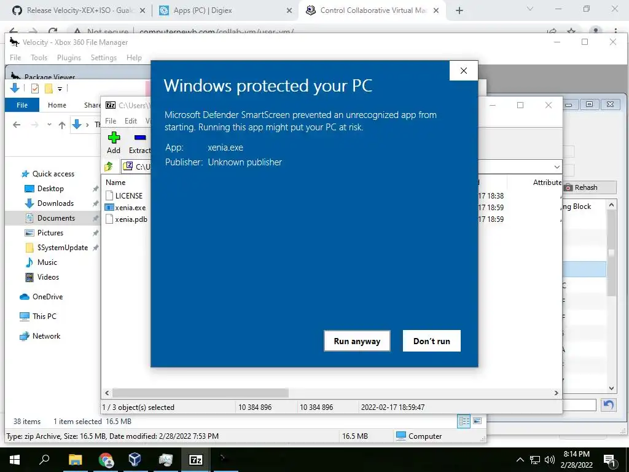Open 7-Zip from the taskbar

tap(196, 460)
